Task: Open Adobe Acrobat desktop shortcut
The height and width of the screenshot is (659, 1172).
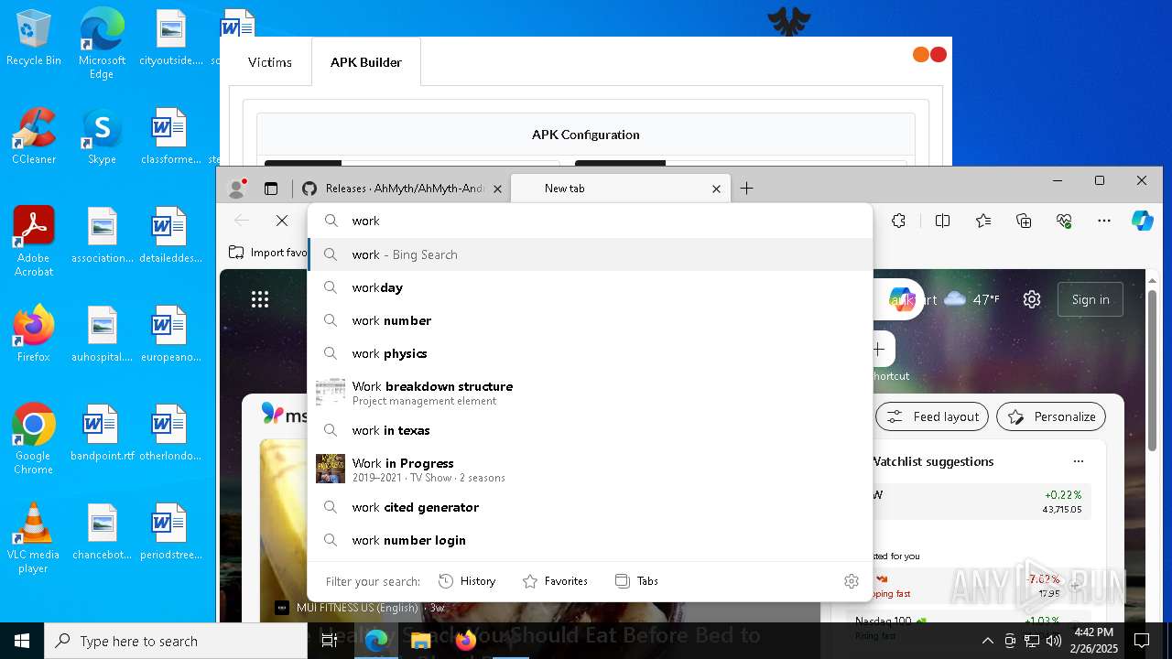Action: 34,242
